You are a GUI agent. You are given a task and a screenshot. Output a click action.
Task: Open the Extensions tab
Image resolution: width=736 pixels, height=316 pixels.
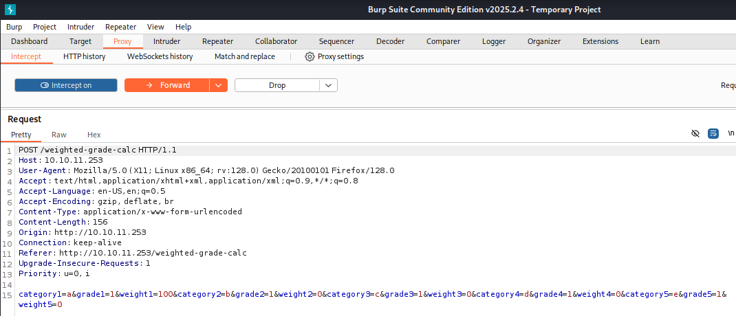(x=600, y=41)
